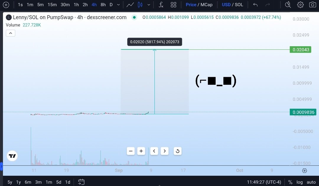The width and height of the screenshot is (319, 186).
Task: Select the active 4h timeframe
Action: pos(94,5)
